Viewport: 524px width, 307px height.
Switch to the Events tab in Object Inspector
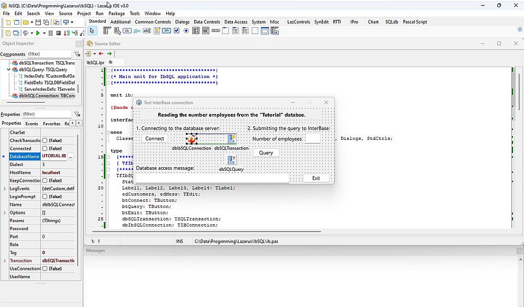click(31, 124)
